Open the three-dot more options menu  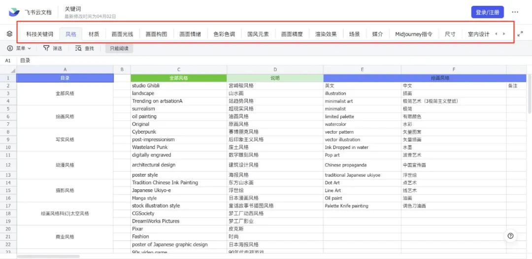click(x=515, y=12)
